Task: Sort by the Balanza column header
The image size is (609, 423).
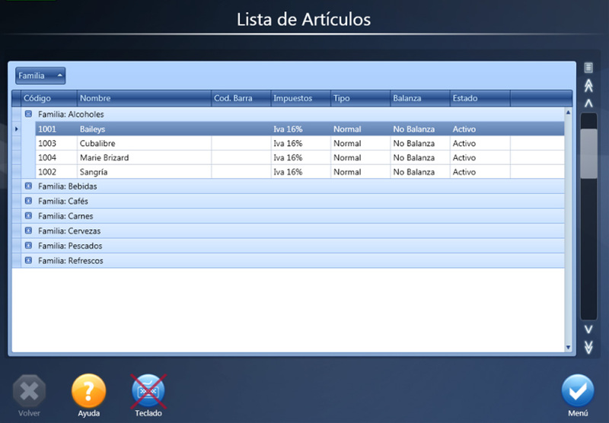Action: coord(420,98)
